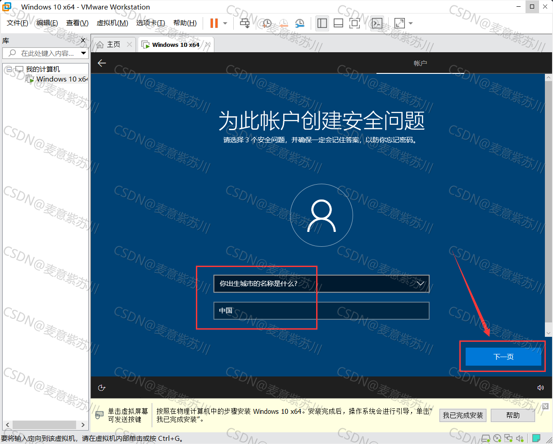553x444 pixels.
Task: Pause the virtual machine with the orange pause icon
Action: pos(214,23)
